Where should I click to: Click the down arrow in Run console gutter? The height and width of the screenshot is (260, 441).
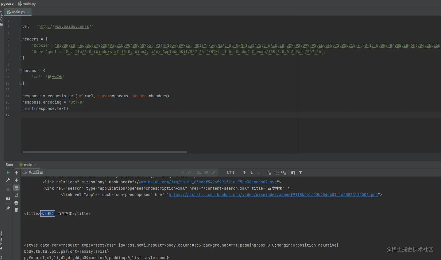16,180
